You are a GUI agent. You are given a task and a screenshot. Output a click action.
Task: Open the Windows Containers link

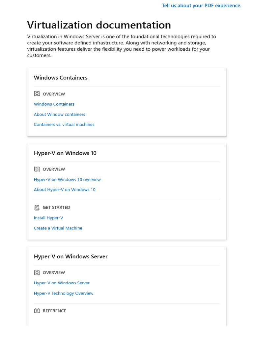(54, 104)
